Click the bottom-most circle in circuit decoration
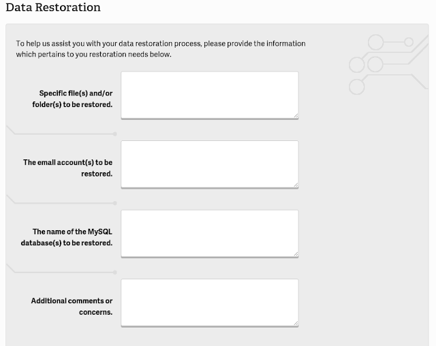This screenshot has width=436, height=346. pos(357,87)
